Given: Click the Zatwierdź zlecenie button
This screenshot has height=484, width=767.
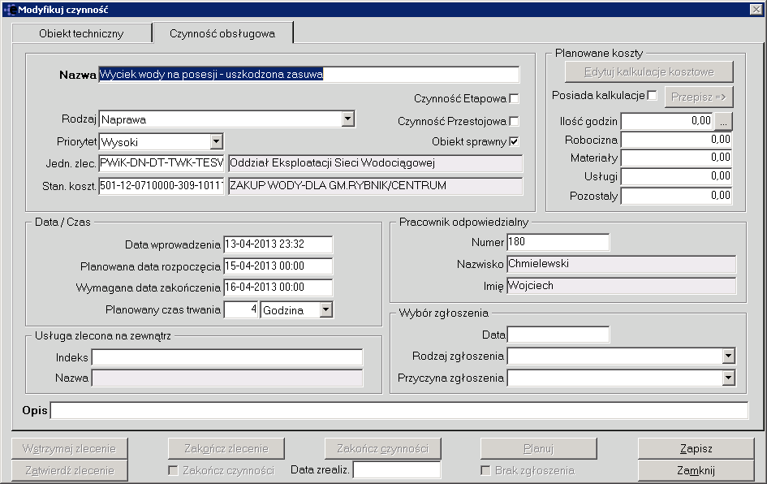Looking at the screenshot, I should point(70,471).
